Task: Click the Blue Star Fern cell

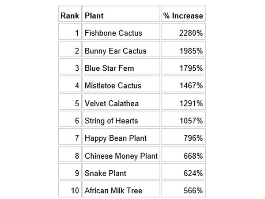Action: (x=121, y=68)
